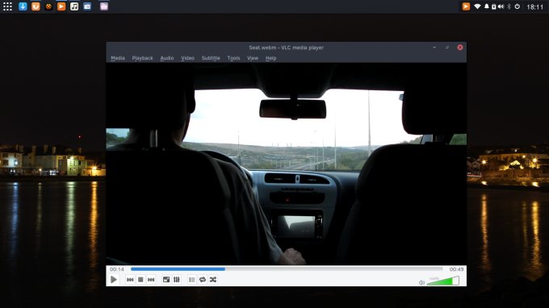549x308 pixels.
Task: Open the notifications bell
Action: coord(487,6)
